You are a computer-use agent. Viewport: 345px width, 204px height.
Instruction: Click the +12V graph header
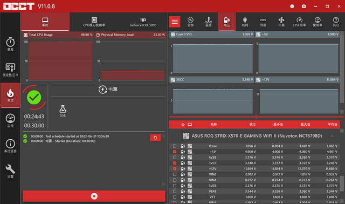click(x=297, y=80)
